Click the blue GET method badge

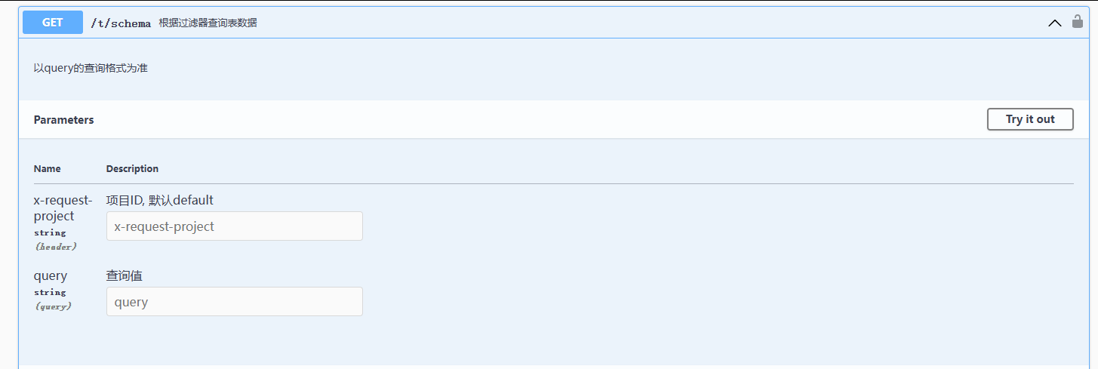(x=52, y=23)
